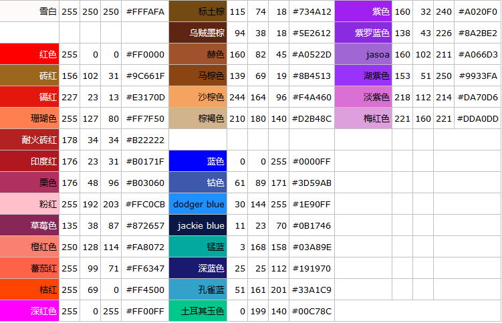This screenshot has height=323, width=502.
Task: Pick the 土耳其玉色 turquoise swatch
Action: [x=198, y=311]
